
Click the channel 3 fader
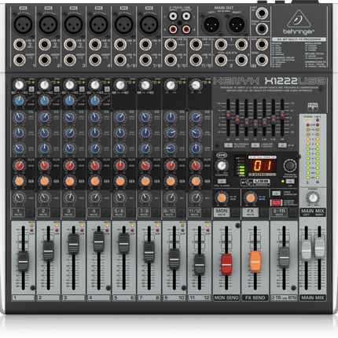[73, 244]
